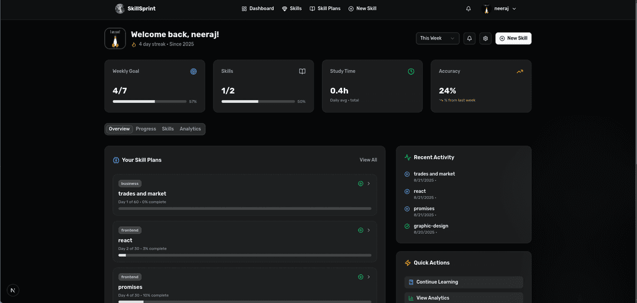Click the Quick Actions lightning icon

(408, 263)
